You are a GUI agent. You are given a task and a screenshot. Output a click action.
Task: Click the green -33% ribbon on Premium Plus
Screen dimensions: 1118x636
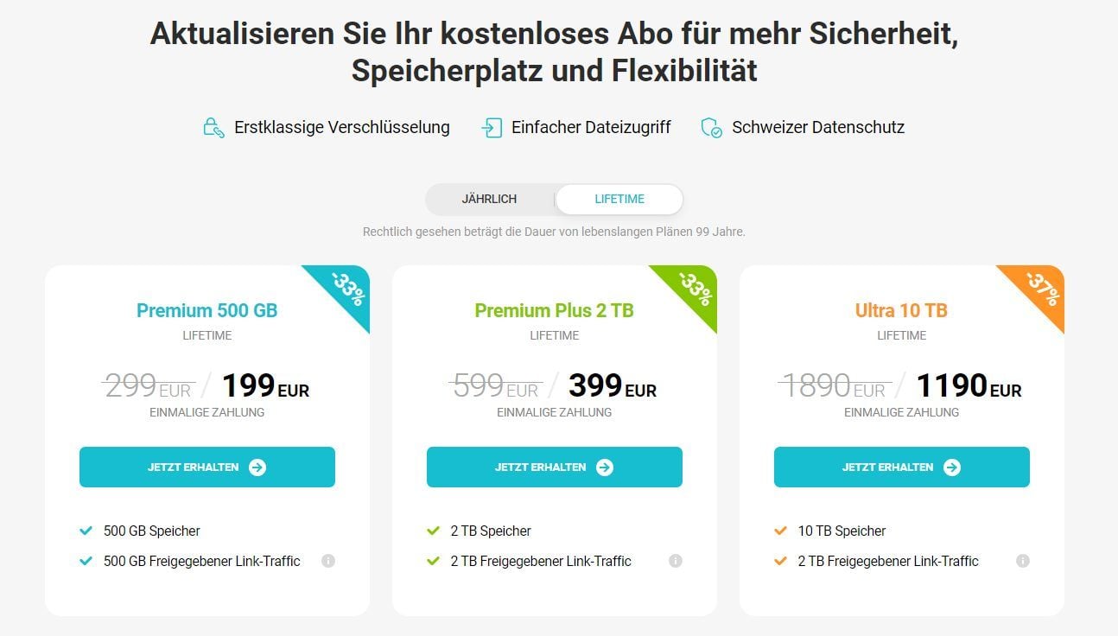coord(692,289)
